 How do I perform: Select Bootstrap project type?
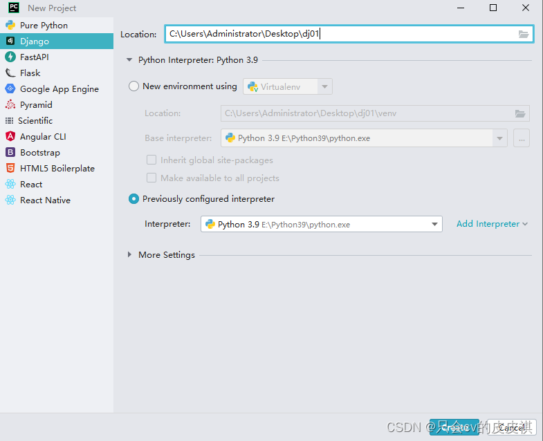pos(57,153)
